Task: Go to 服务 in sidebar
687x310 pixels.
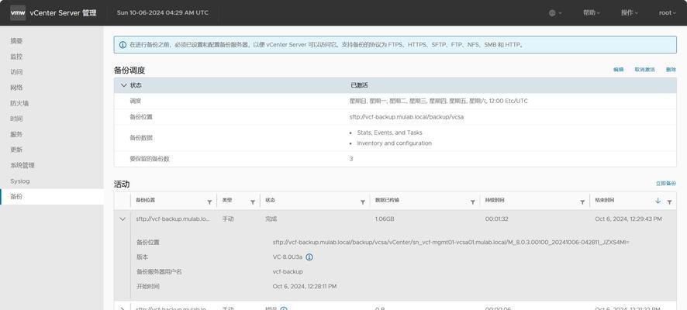Action: point(16,134)
